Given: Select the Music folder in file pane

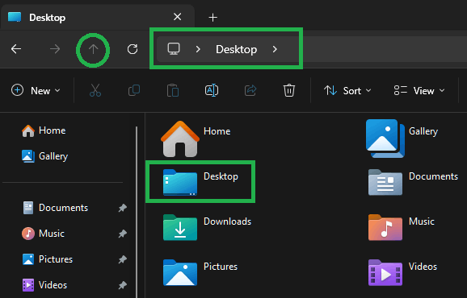Looking at the screenshot, I should point(402,227).
